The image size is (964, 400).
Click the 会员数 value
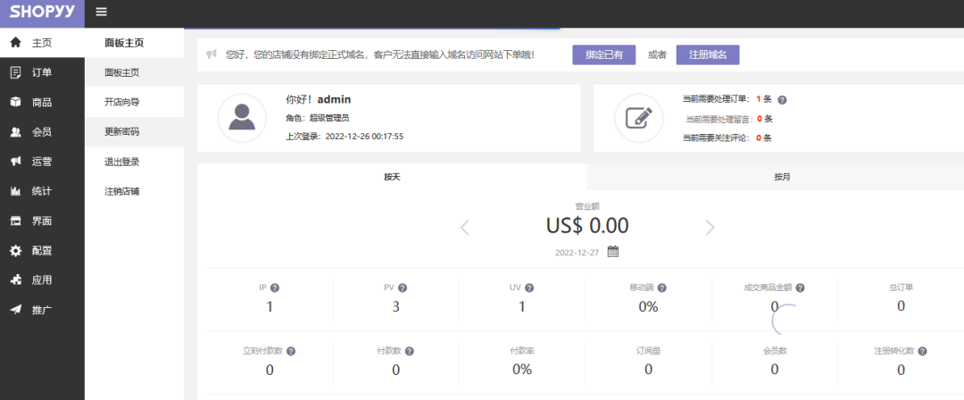point(775,370)
